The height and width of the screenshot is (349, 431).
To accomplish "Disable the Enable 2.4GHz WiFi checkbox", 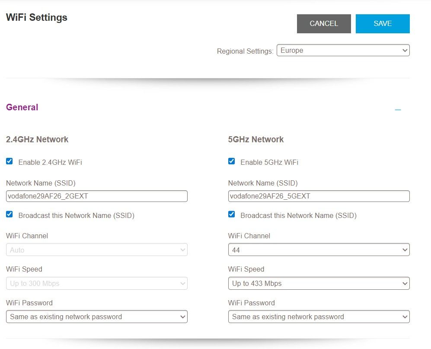I will tap(10, 161).
